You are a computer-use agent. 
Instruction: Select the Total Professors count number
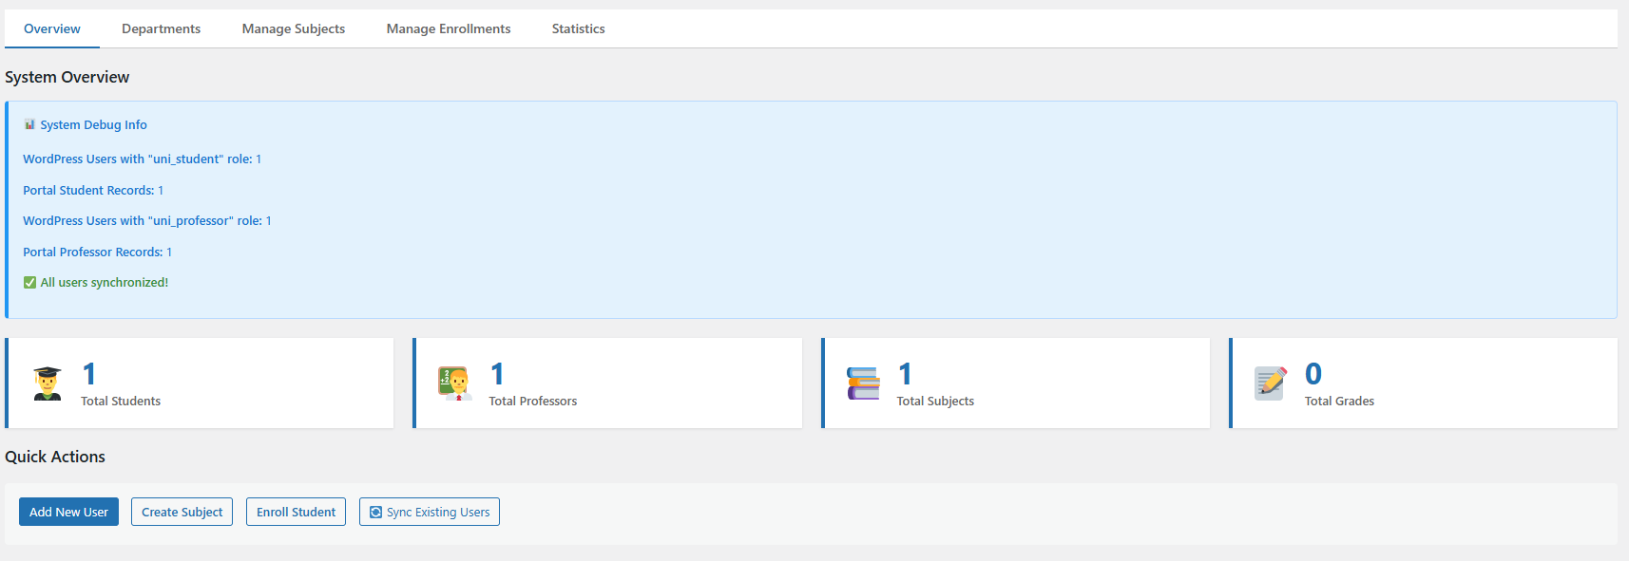tap(497, 374)
